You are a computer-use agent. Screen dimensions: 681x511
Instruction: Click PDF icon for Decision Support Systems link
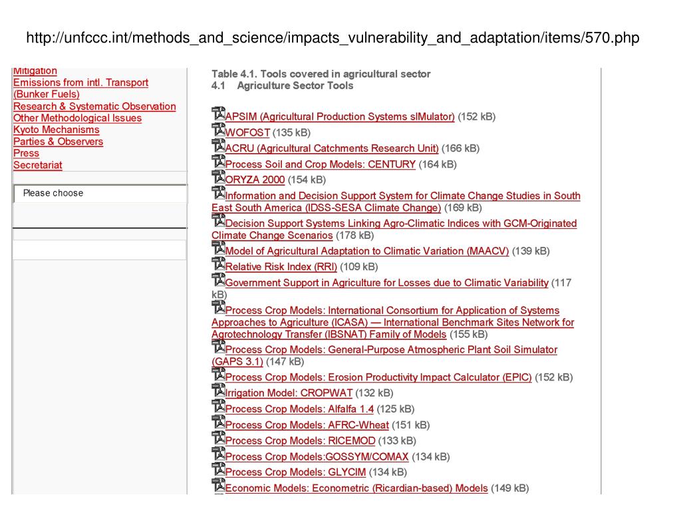218,221
